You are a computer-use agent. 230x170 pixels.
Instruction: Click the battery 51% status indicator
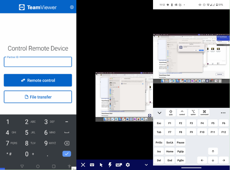[x=220, y=5]
